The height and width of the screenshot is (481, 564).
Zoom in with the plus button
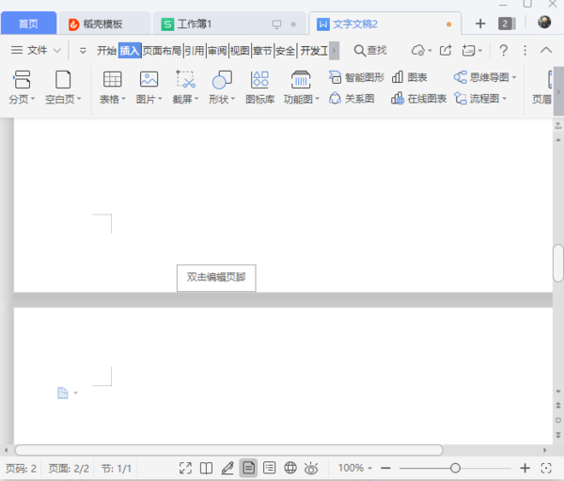click(x=525, y=468)
